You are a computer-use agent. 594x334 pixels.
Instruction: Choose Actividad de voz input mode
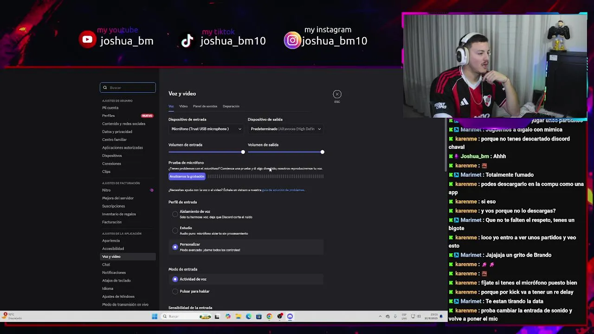[x=175, y=279]
